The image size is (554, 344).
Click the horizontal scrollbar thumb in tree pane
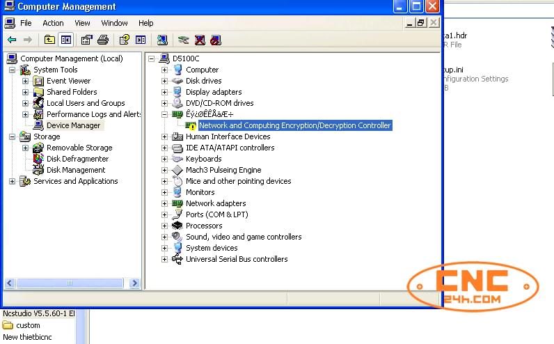pos(70,283)
